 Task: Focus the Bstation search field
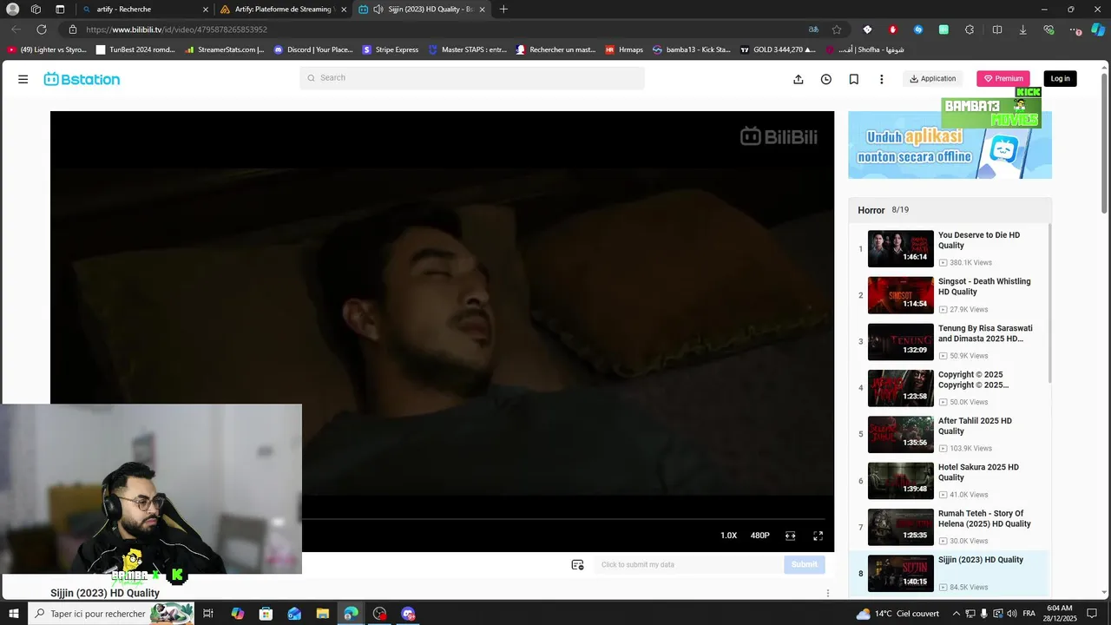click(472, 78)
